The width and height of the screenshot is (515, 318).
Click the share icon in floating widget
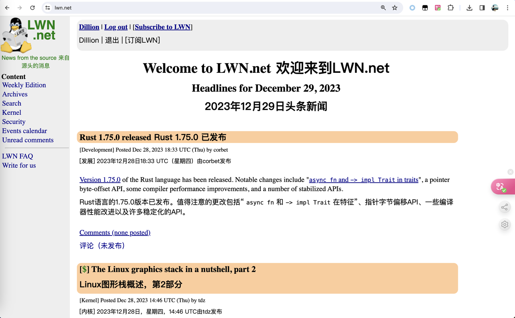[505, 207]
